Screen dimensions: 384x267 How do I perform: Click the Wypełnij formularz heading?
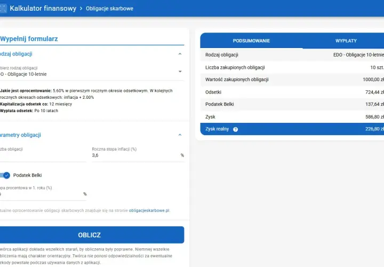[29, 39]
